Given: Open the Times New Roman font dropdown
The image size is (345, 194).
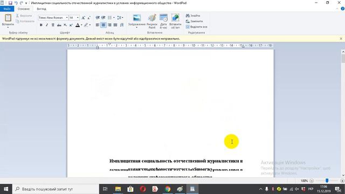Looking at the screenshot, I should tap(67, 18).
